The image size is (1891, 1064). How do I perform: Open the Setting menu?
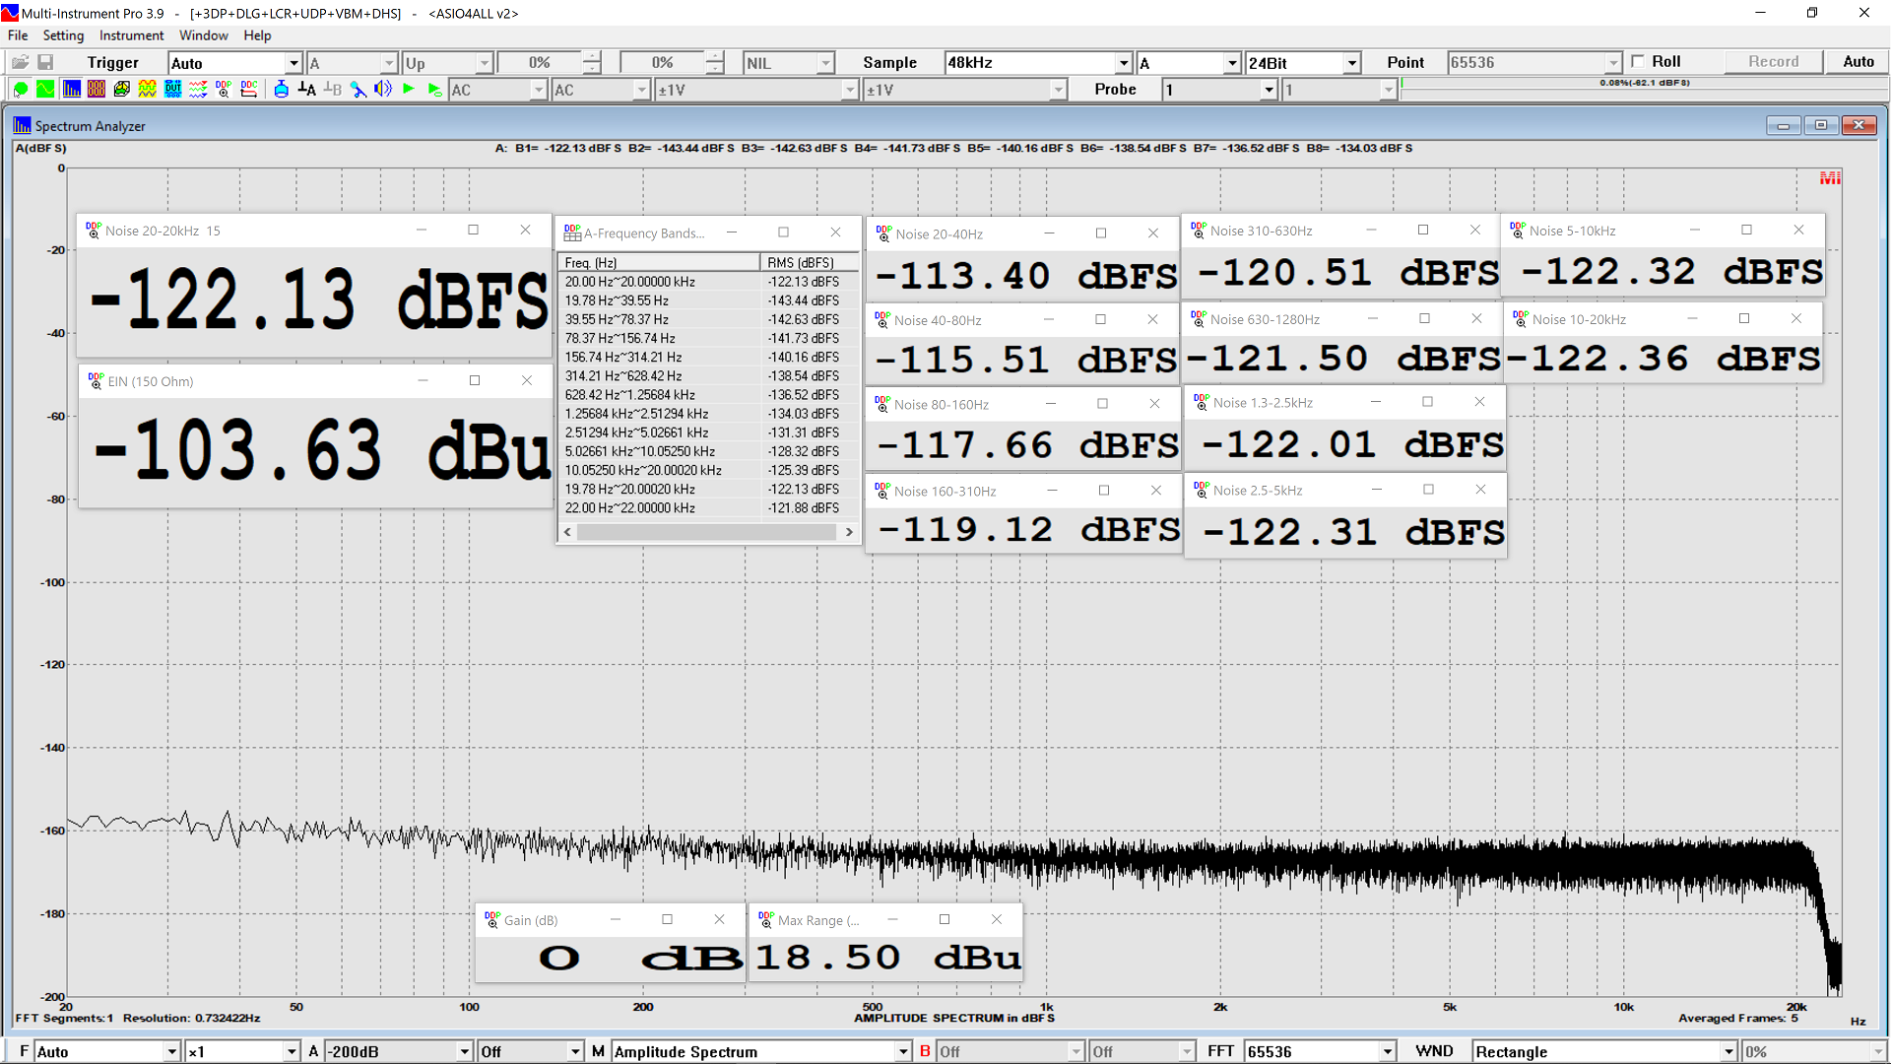(63, 35)
